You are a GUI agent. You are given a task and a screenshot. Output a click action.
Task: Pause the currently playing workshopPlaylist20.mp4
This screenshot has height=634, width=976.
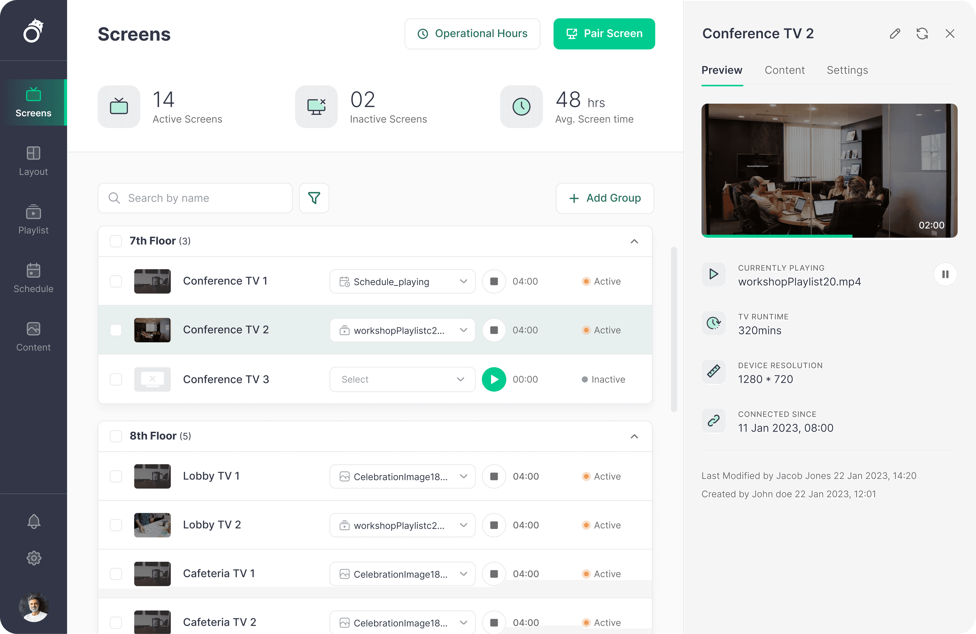945,274
